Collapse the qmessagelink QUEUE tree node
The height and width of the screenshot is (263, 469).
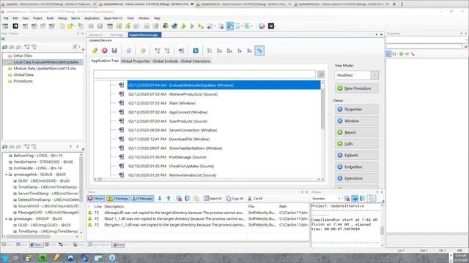[7, 175]
